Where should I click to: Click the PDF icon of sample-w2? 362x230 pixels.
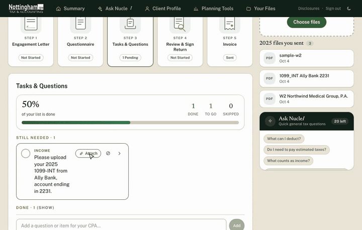click(x=269, y=58)
